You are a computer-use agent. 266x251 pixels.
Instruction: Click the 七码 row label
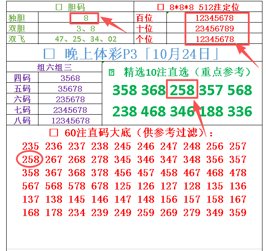point(22,110)
